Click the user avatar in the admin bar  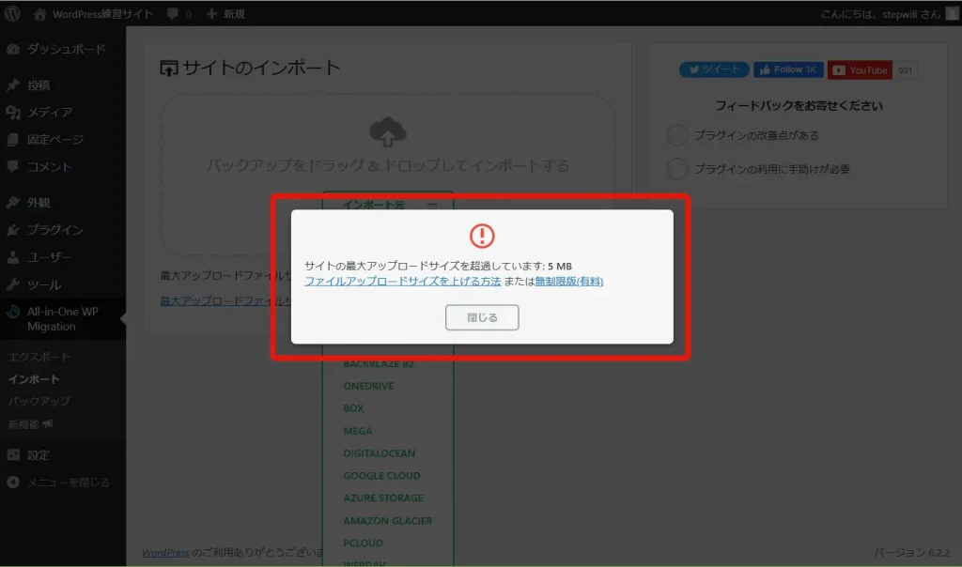coord(953,13)
